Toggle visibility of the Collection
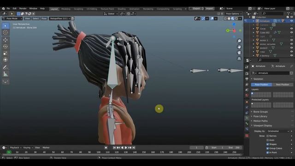This screenshot has width=295, height=166. pos(291,17)
